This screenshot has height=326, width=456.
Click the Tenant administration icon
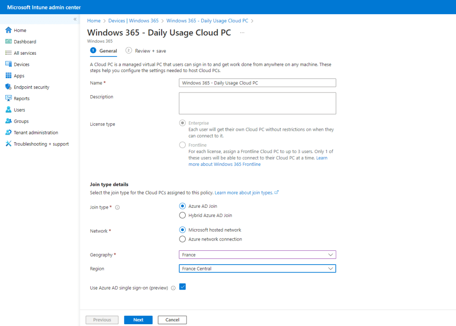tap(8, 133)
